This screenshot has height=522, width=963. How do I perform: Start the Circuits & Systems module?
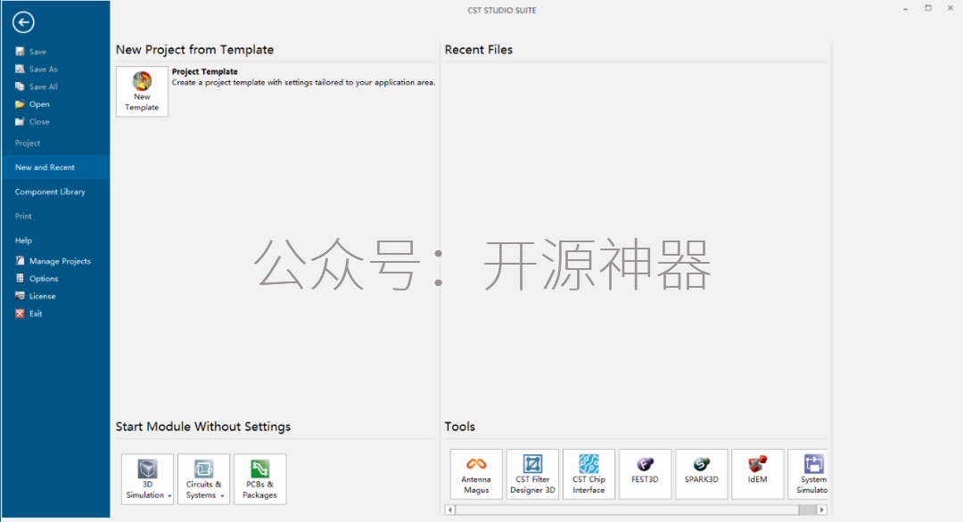pyautogui.click(x=204, y=479)
